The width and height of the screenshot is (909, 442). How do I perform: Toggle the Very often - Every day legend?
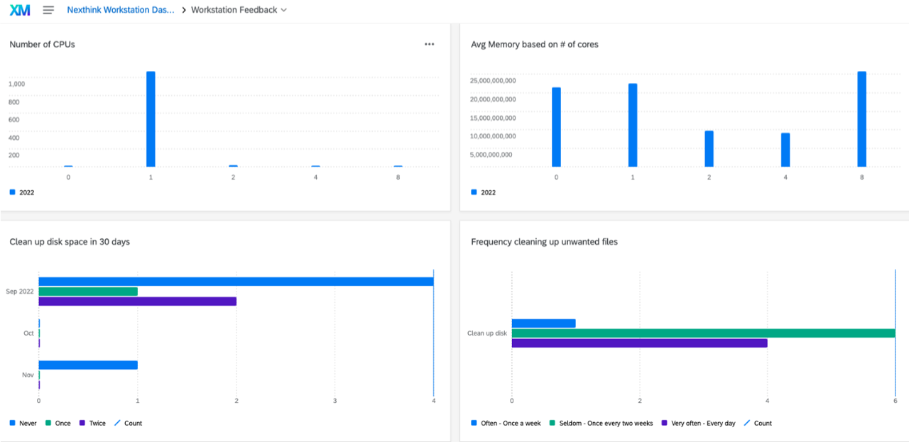[x=699, y=423]
